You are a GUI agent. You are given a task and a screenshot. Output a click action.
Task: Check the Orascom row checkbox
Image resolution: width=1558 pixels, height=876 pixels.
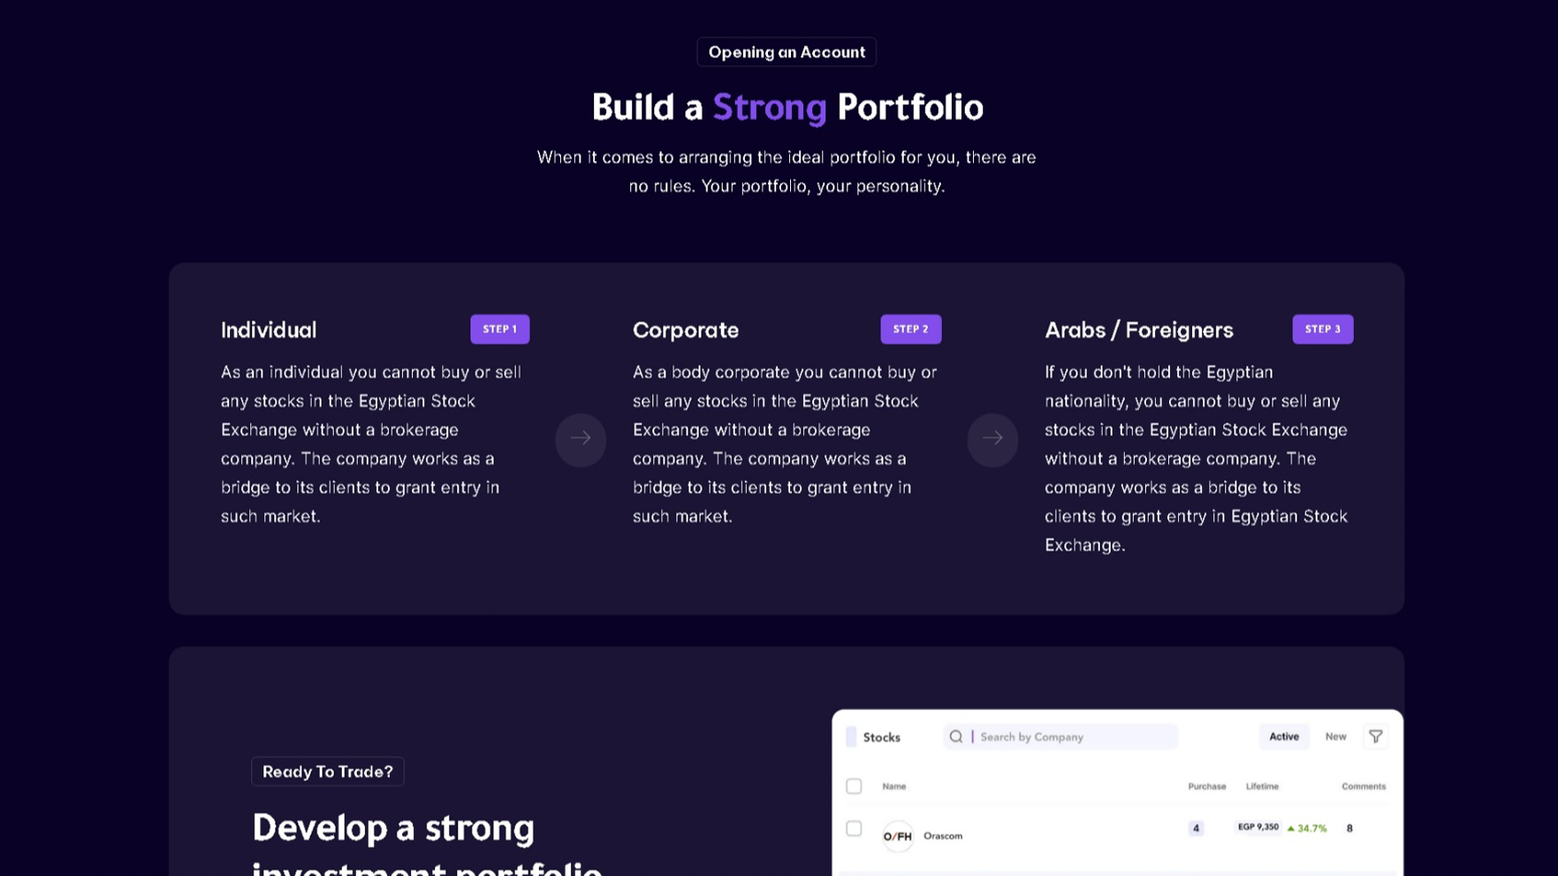click(x=854, y=828)
